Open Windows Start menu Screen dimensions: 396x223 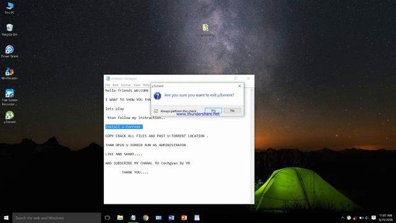coord(6,217)
